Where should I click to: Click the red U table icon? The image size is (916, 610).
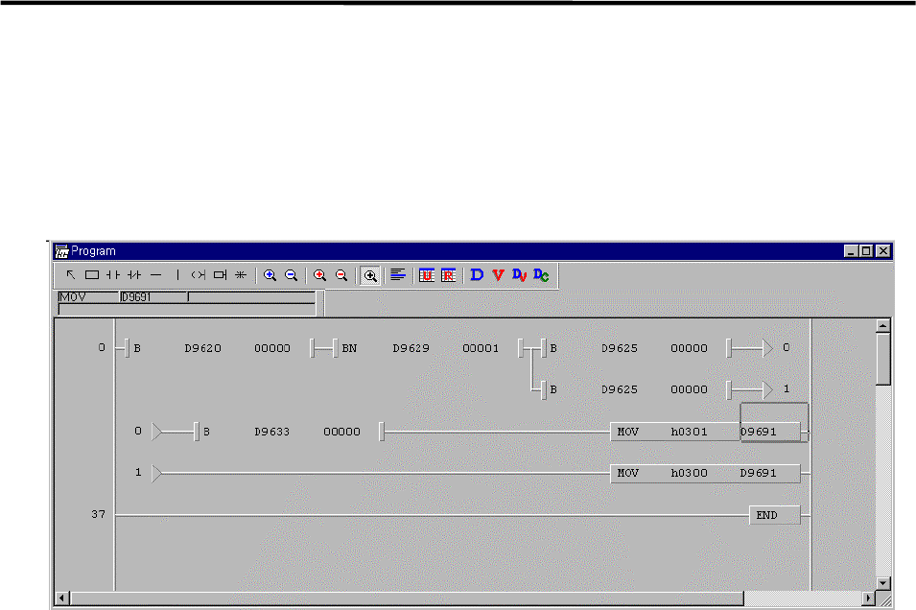tap(427, 275)
